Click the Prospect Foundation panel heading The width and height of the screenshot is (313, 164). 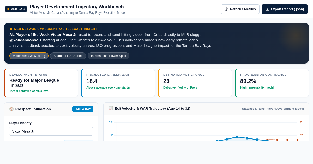click(x=33, y=109)
